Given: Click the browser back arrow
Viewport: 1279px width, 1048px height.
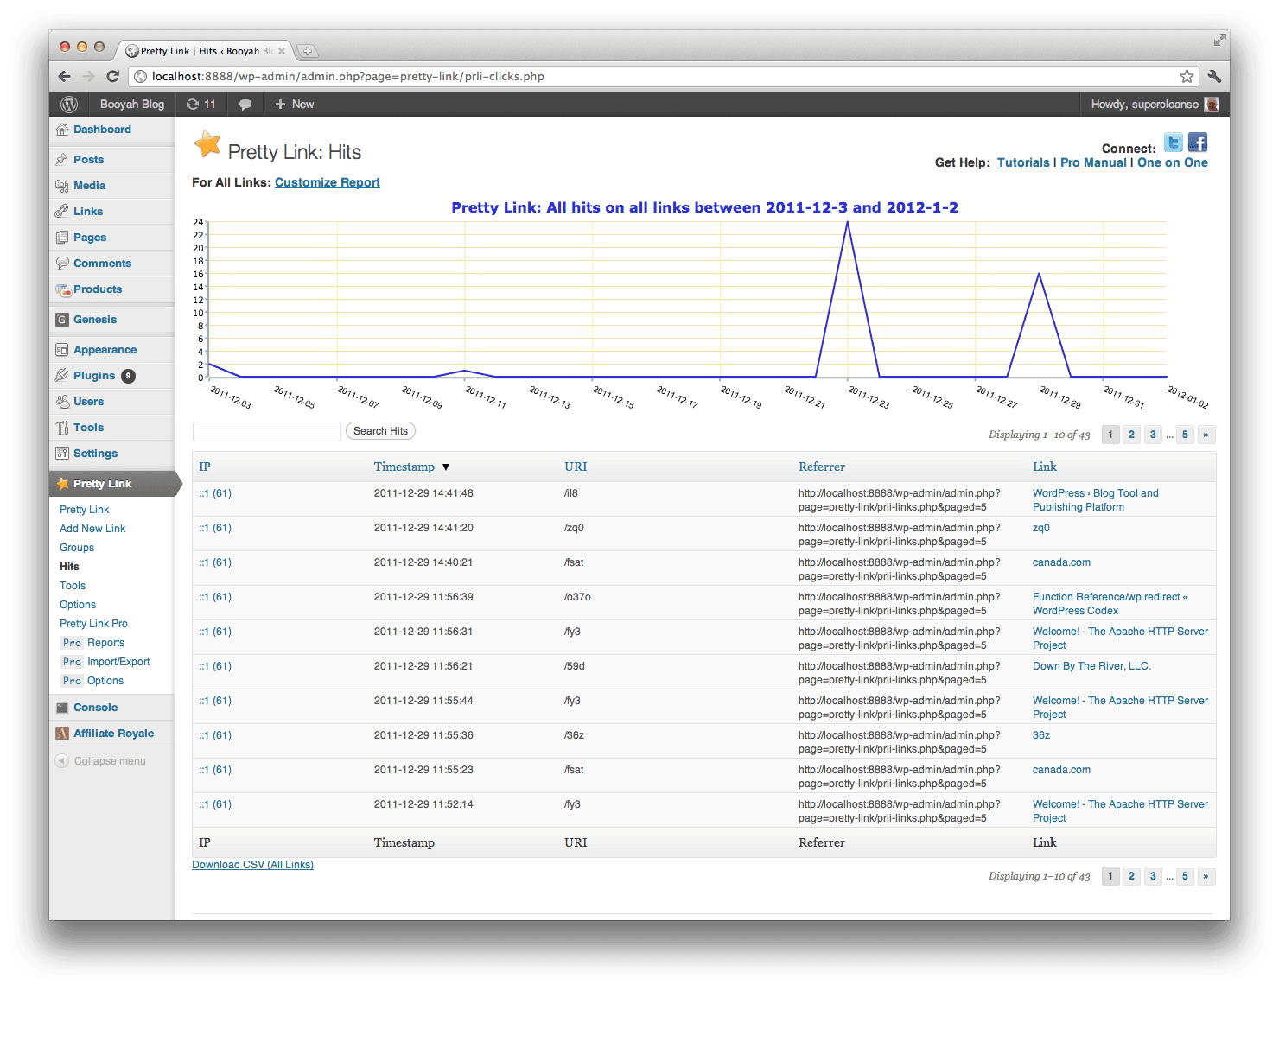Looking at the screenshot, I should tap(65, 76).
